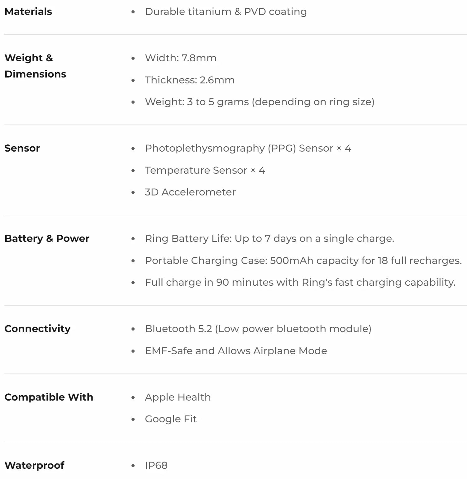Image resolution: width=467 pixels, height=479 pixels.
Task: Click the Google Fit entry
Action: point(170,419)
